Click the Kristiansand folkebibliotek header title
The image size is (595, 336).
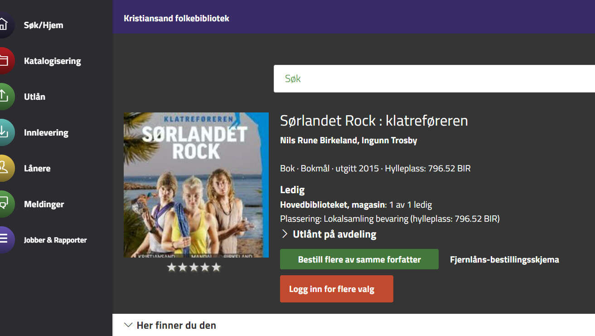click(176, 19)
